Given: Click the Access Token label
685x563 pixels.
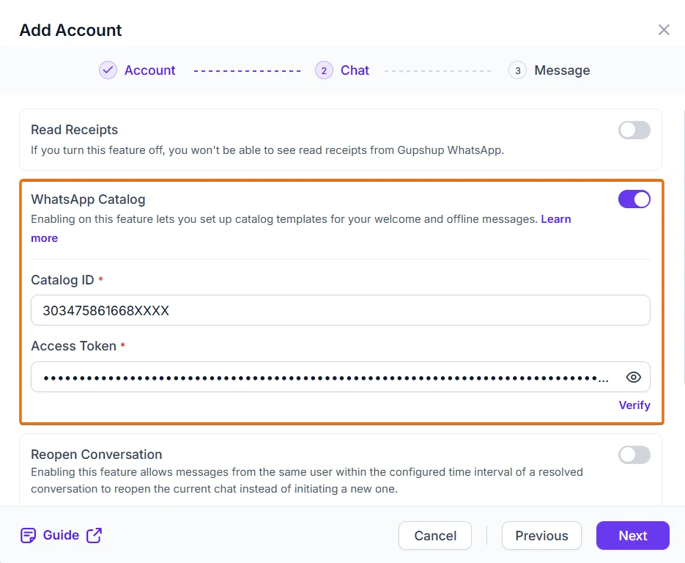Looking at the screenshot, I should click(x=74, y=346).
